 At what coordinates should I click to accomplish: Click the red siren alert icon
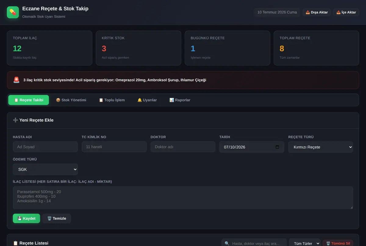pos(16,80)
